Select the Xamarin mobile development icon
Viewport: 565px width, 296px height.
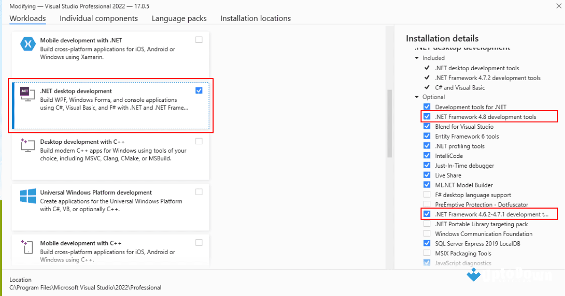(x=28, y=43)
